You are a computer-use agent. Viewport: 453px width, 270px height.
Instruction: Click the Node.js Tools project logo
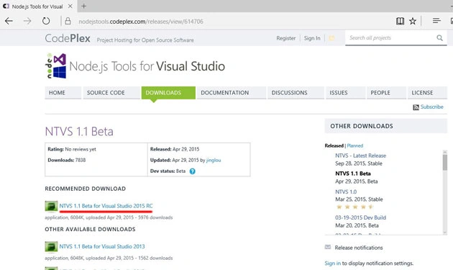coord(56,66)
